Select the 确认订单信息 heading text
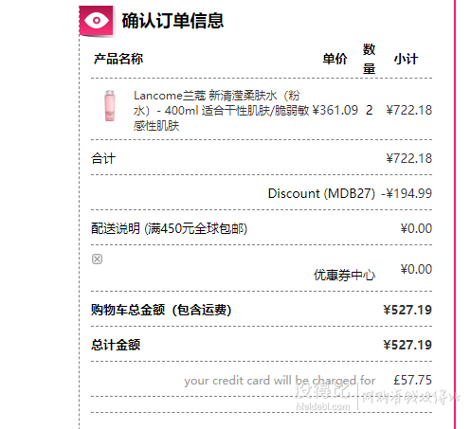The image size is (471, 429). pyautogui.click(x=172, y=21)
